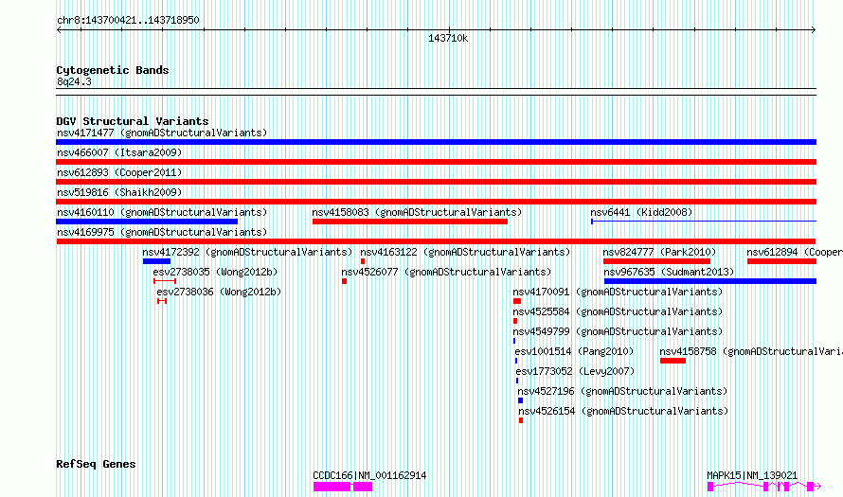Click the nsv4171477 blue variant bar
Image resolution: width=843 pixels, height=497 pixels.
(x=436, y=142)
